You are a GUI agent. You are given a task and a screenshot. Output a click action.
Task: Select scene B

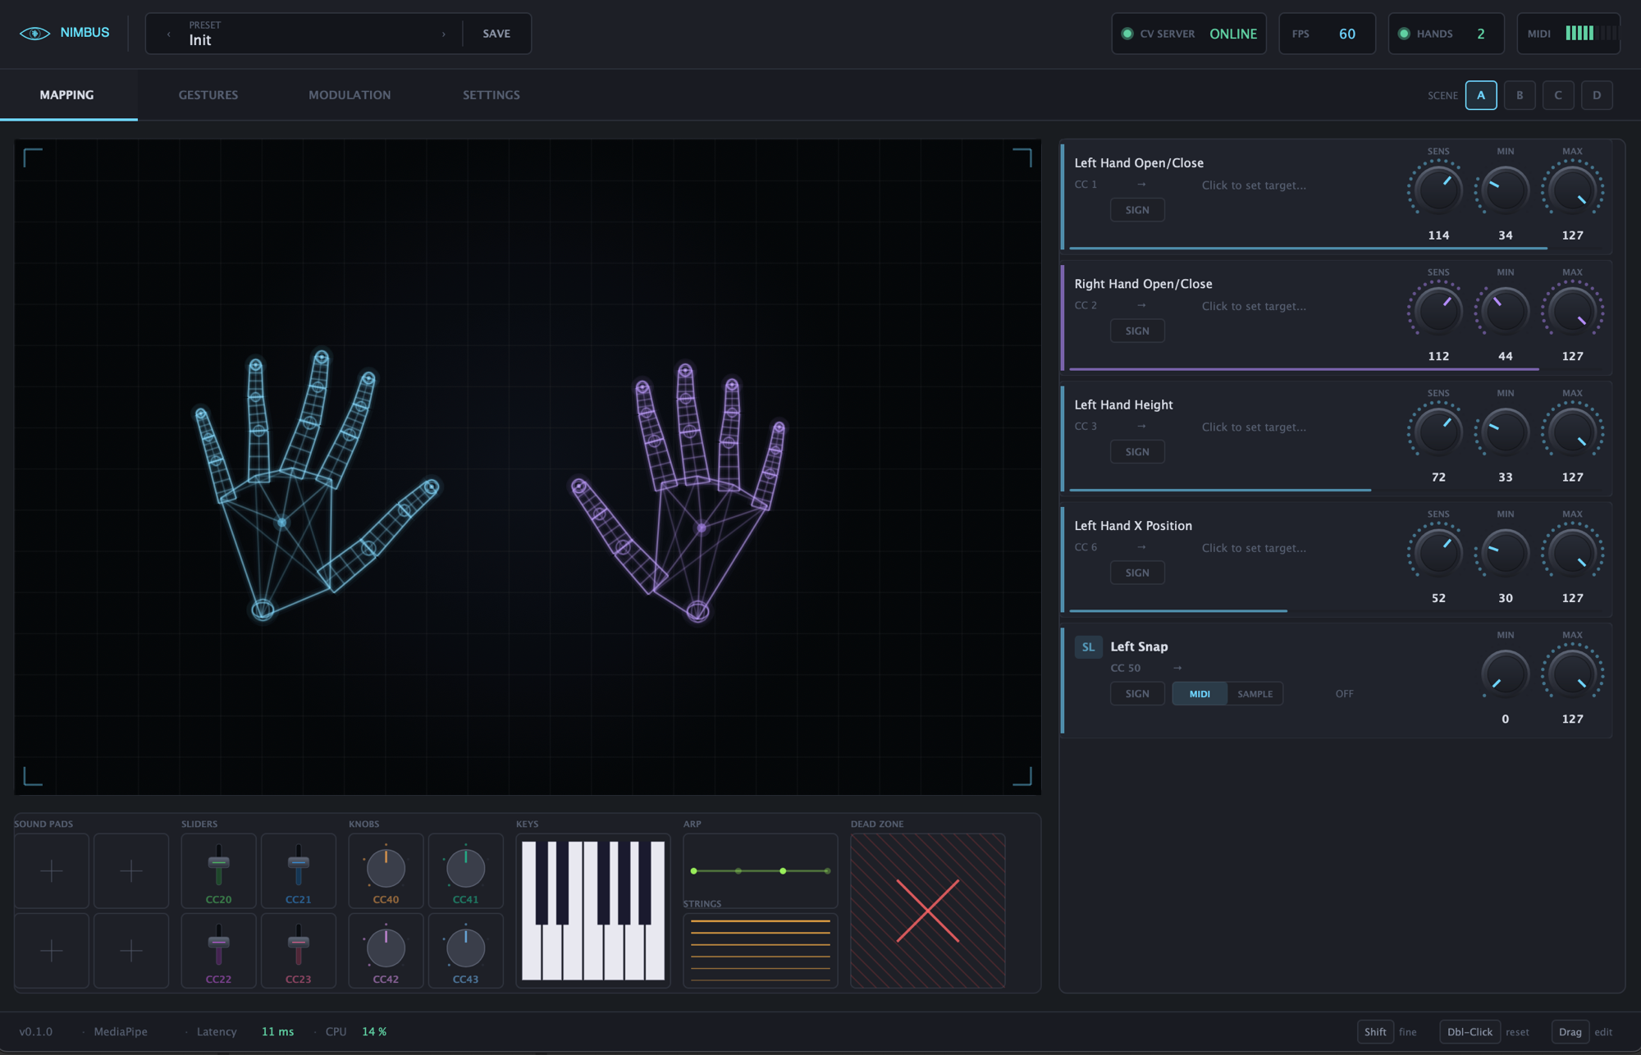point(1520,95)
